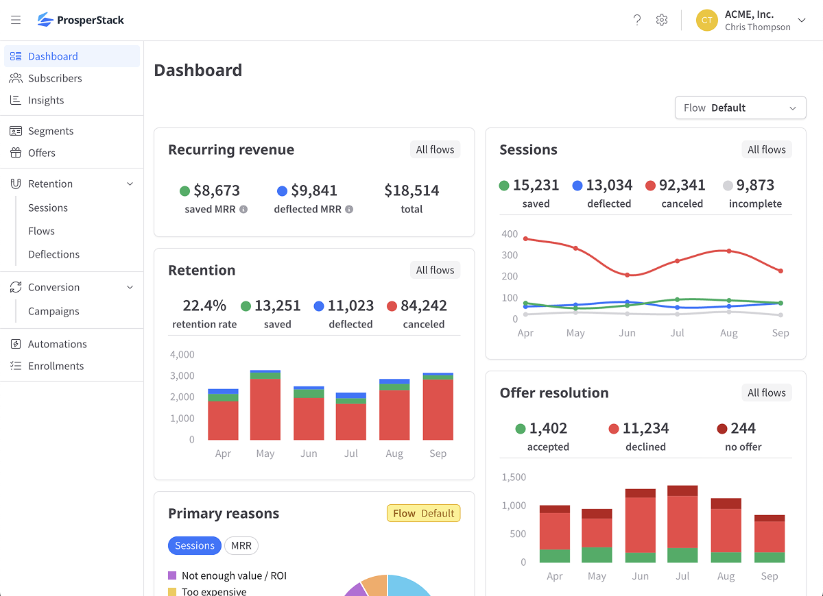Click info icon beside deflected MRR
Viewport: 823px width, 596px height.
349,210
